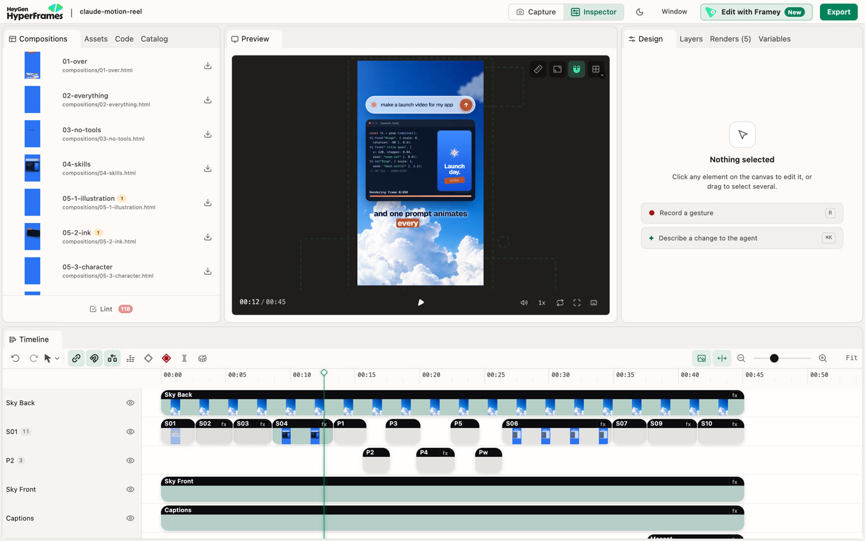Screen dimensions: 865x541
Task: Click the ruler tool in preview
Action: (x=538, y=69)
